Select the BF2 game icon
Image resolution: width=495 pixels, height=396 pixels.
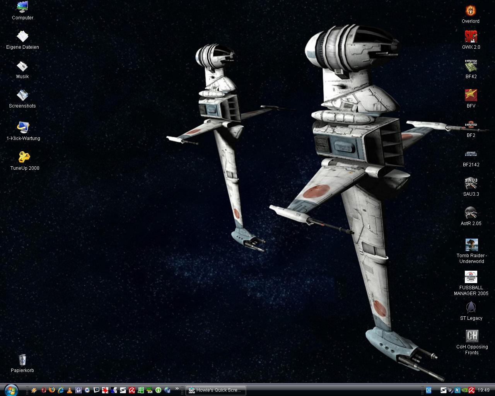471,128
